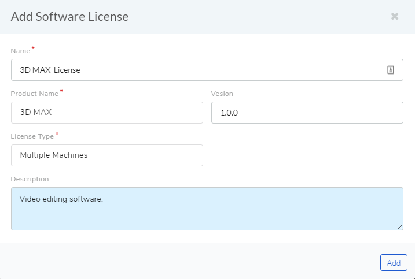Viewport: 415px width, 279px height.
Task: Click the Add button
Action: pos(394,263)
